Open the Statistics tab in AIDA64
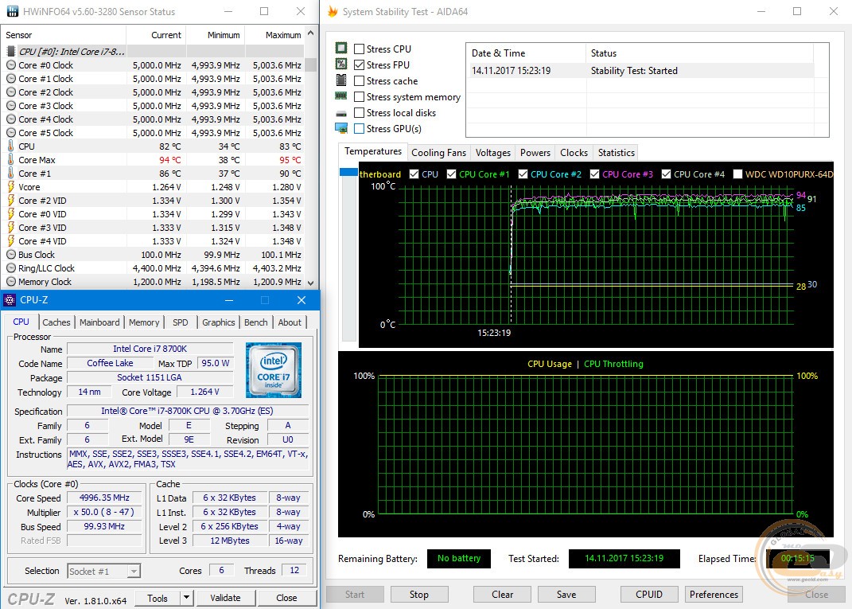 coord(617,153)
